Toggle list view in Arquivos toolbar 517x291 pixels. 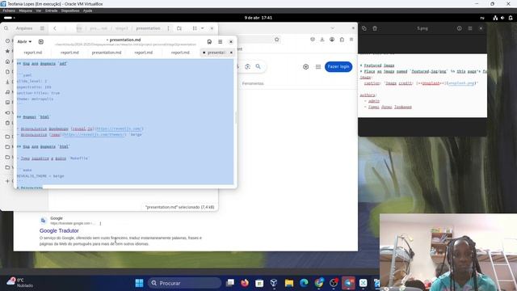click(x=195, y=28)
